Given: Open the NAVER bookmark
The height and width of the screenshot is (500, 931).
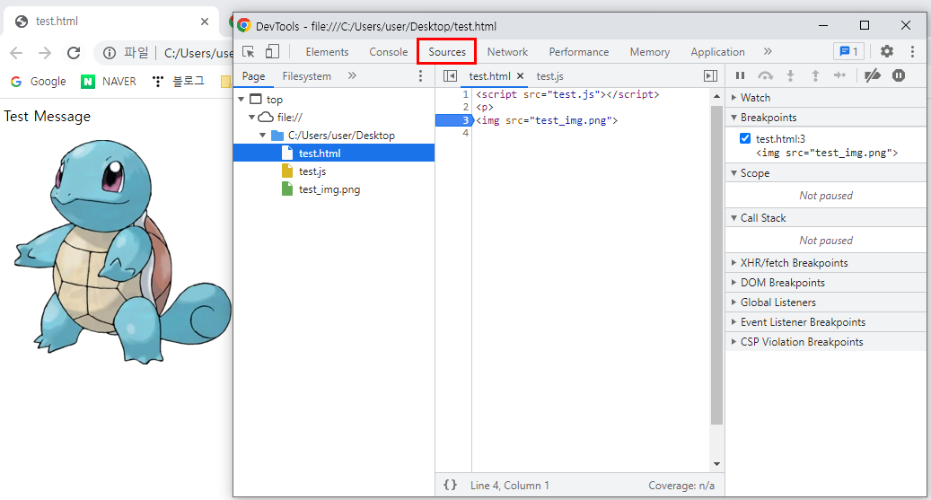Looking at the screenshot, I should pyautogui.click(x=109, y=82).
